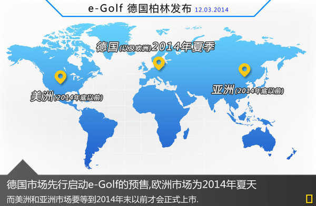Click the 德国 2014年夏季 label
Screen dimensions: 316x206
coord(155,47)
